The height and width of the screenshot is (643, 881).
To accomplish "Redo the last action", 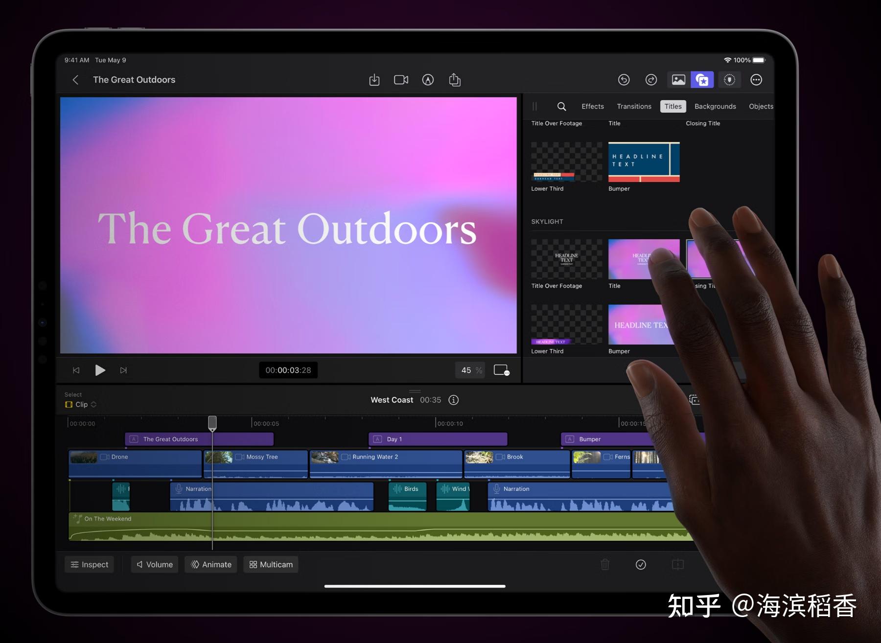I will [651, 80].
